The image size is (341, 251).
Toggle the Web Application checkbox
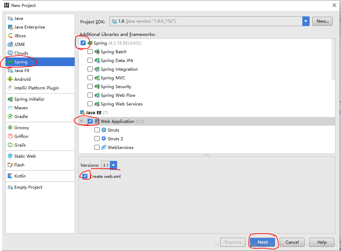90,121
